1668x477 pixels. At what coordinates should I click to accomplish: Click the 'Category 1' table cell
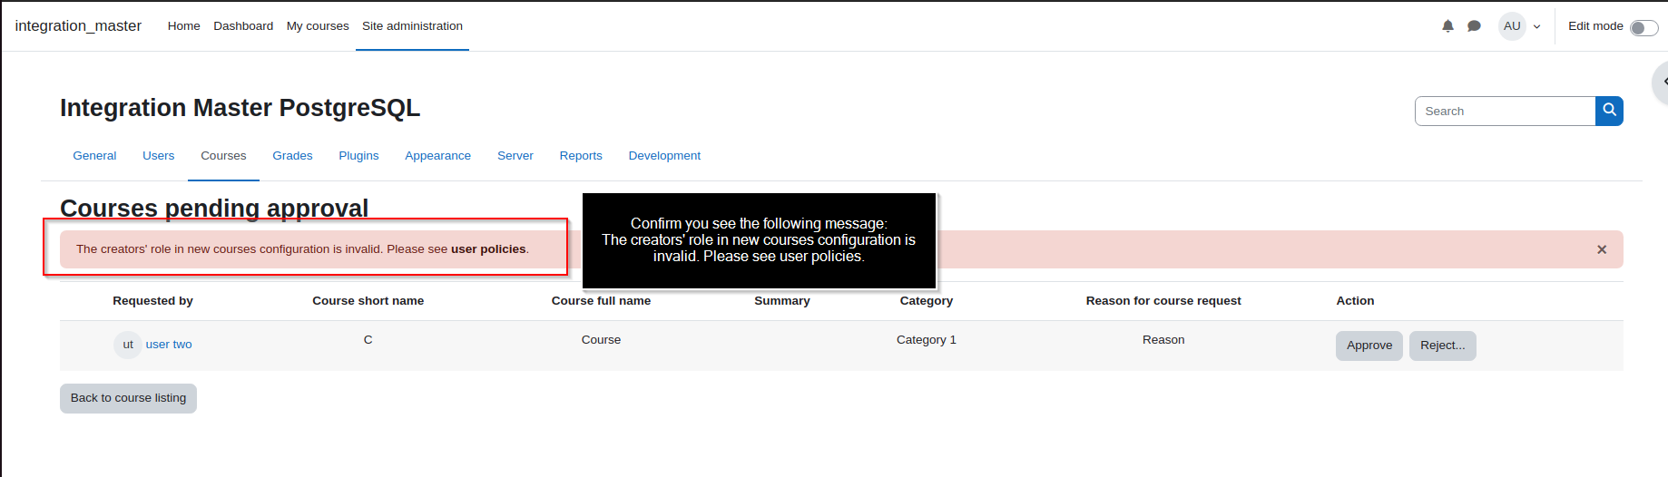pyautogui.click(x=926, y=340)
